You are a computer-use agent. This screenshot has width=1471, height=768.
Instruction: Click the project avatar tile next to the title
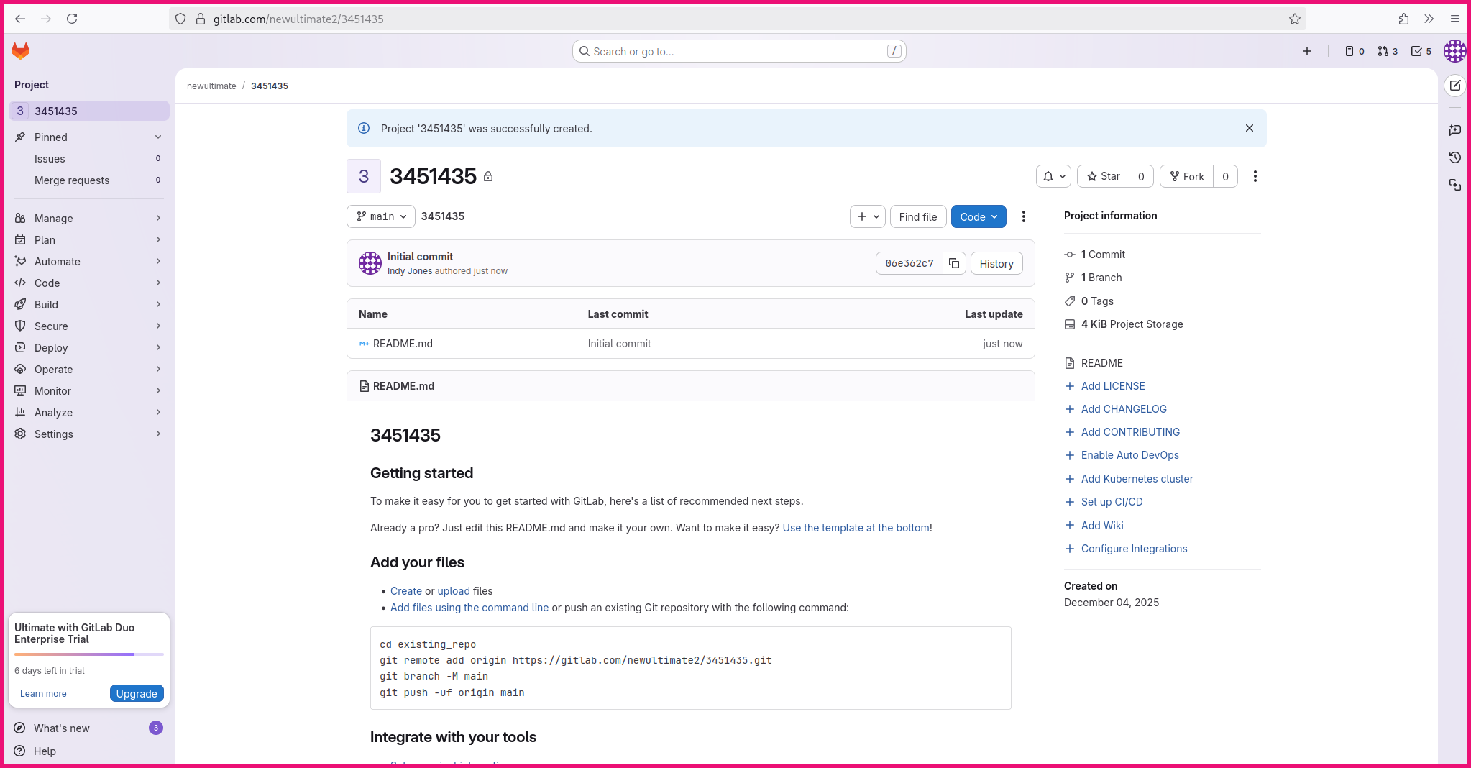(x=364, y=176)
